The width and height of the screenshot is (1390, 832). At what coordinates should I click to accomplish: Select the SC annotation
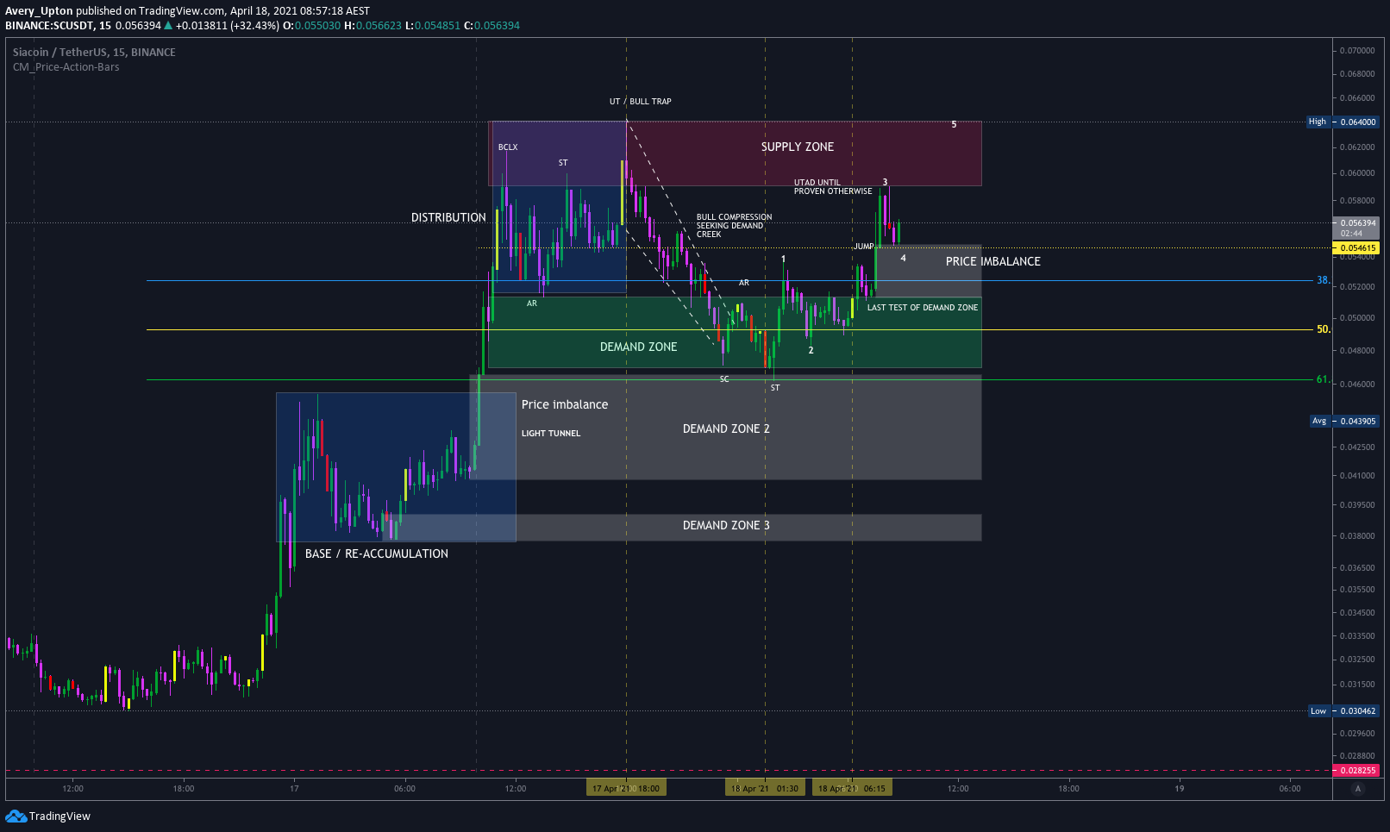[724, 379]
